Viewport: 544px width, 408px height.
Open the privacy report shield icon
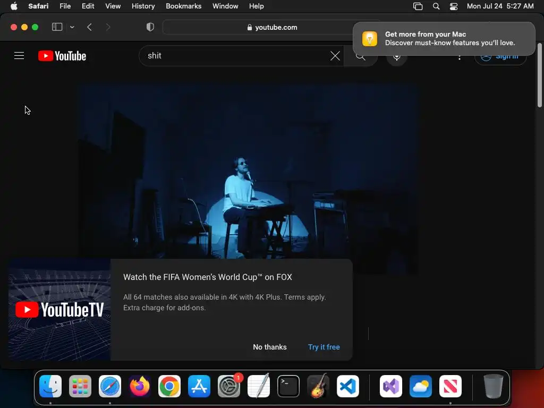point(150,27)
